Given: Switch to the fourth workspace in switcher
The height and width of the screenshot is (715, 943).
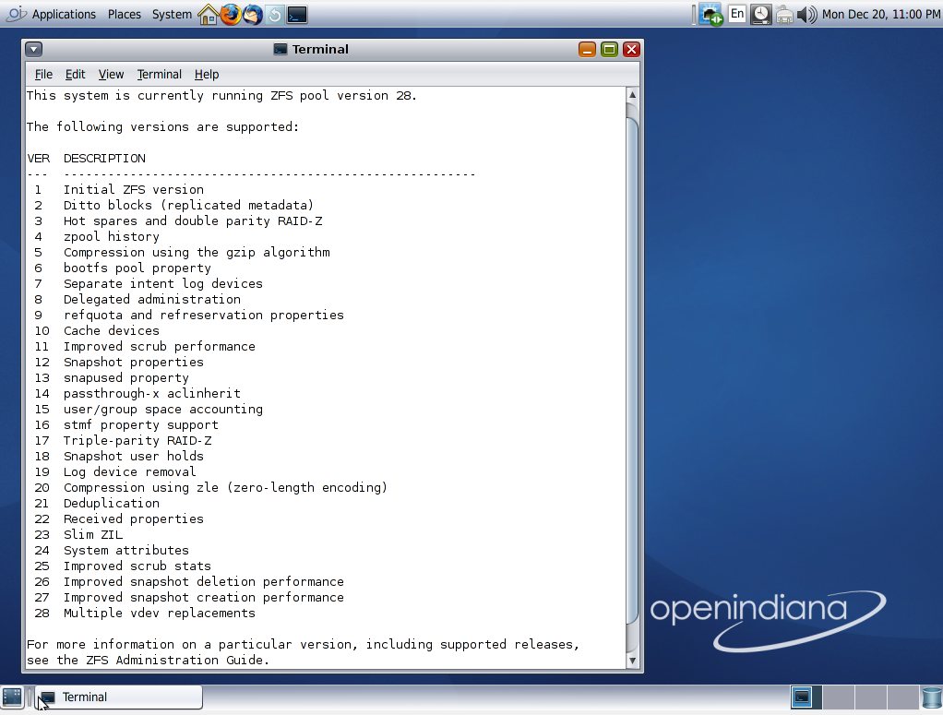Looking at the screenshot, I should (x=903, y=697).
